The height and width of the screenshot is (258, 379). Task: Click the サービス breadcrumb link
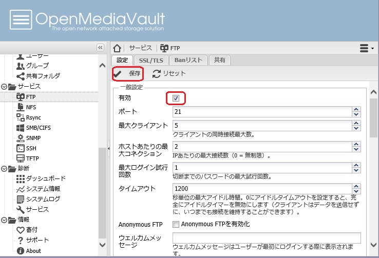pos(140,48)
